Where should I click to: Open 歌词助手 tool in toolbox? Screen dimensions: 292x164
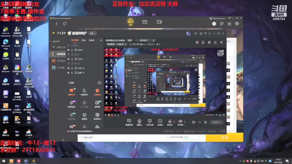pos(97,116)
